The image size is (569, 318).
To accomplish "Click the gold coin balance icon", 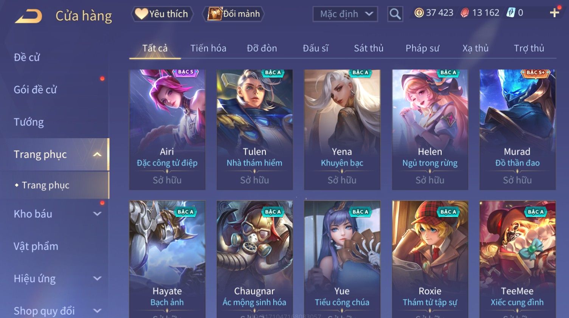I will 419,13.
